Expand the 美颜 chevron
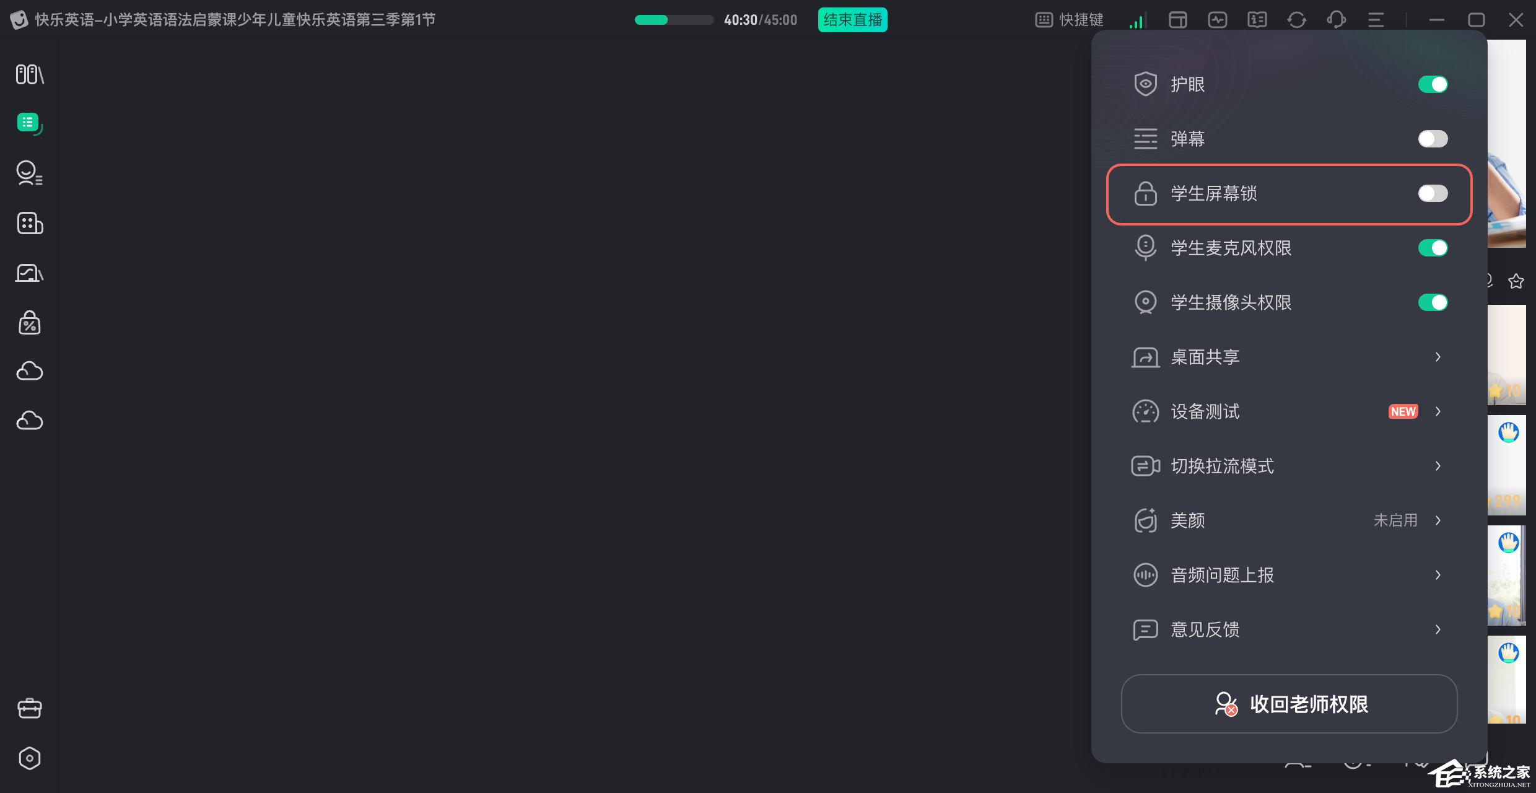Screen dimensions: 1536x793 1438,520
